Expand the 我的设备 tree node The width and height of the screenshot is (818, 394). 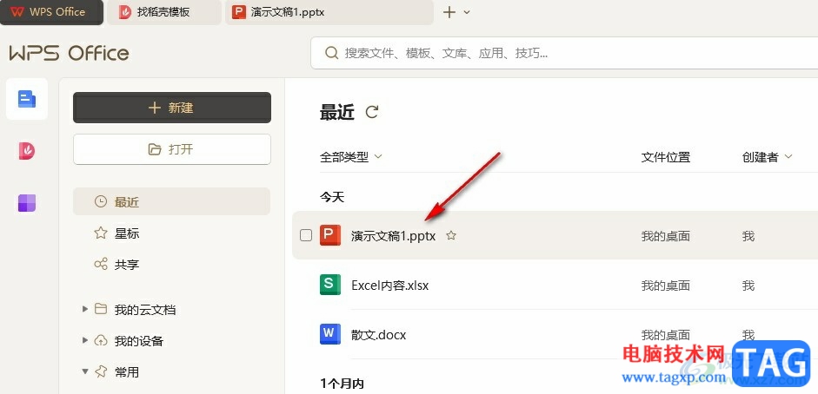(85, 340)
